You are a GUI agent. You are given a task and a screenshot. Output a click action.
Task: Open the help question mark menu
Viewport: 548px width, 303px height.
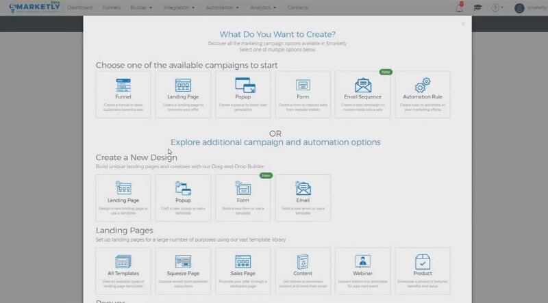point(497,8)
